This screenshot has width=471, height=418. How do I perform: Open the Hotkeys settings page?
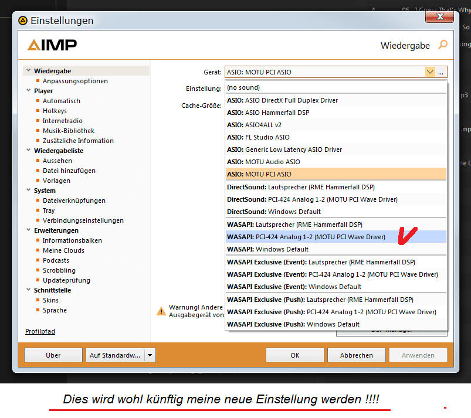[x=55, y=111]
